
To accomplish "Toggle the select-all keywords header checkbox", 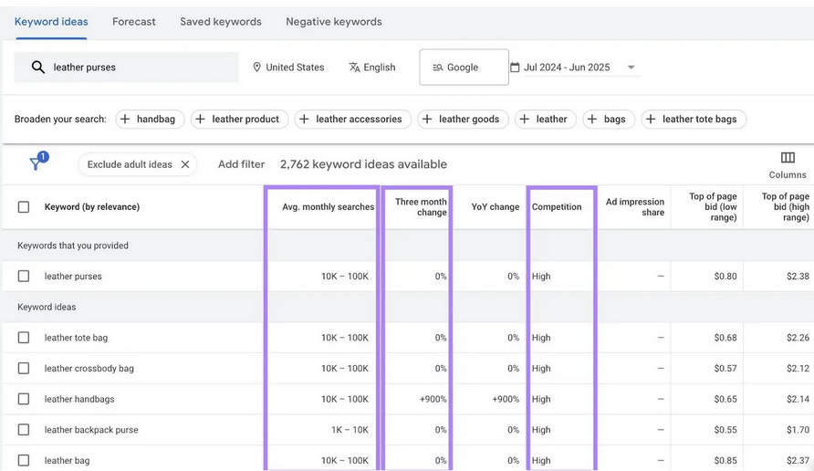I will [24, 207].
